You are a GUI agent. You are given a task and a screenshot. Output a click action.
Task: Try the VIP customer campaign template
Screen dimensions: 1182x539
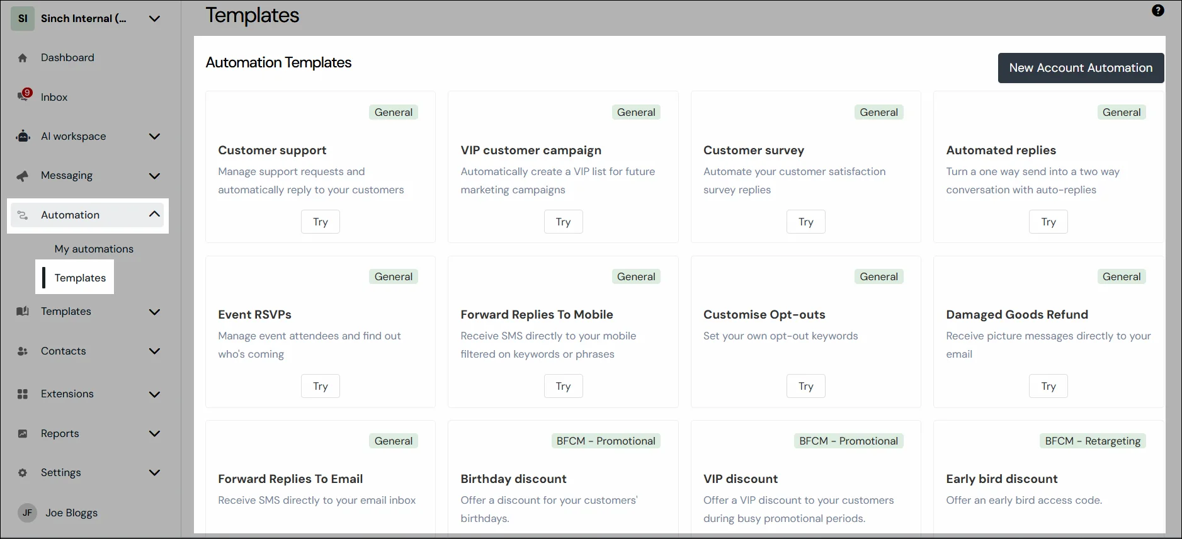coord(563,222)
